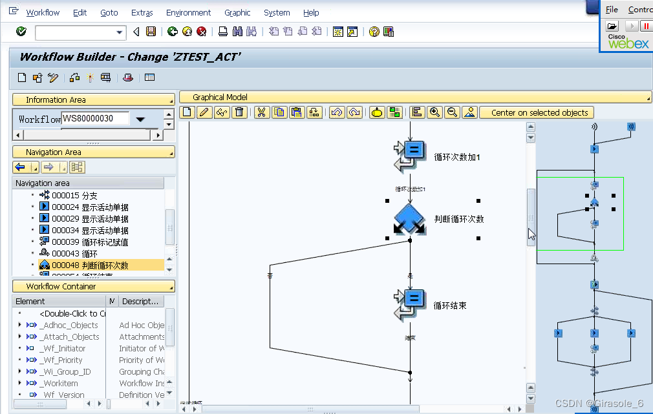Image resolution: width=653 pixels, height=414 pixels.
Task: Click the Descript... column header
Action: point(141,301)
